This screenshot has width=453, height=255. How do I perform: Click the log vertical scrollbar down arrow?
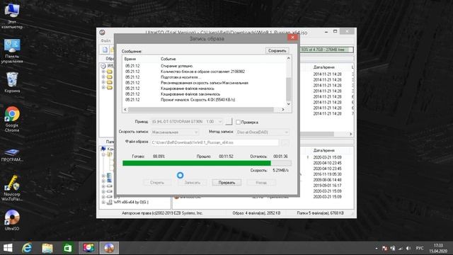click(288, 104)
